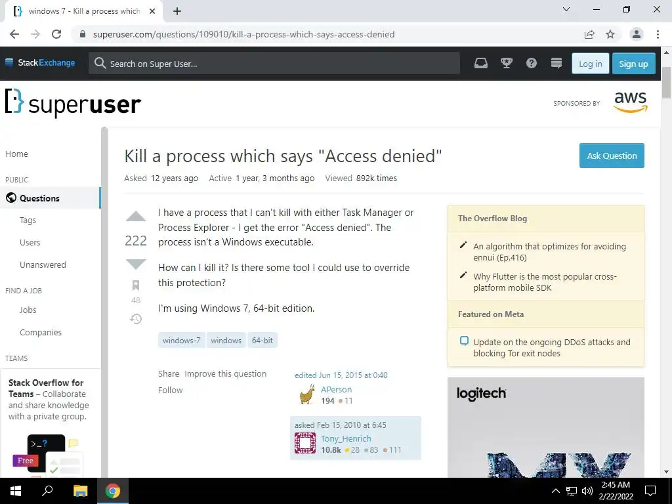Open Companies in the sidebar

coord(41,332)
